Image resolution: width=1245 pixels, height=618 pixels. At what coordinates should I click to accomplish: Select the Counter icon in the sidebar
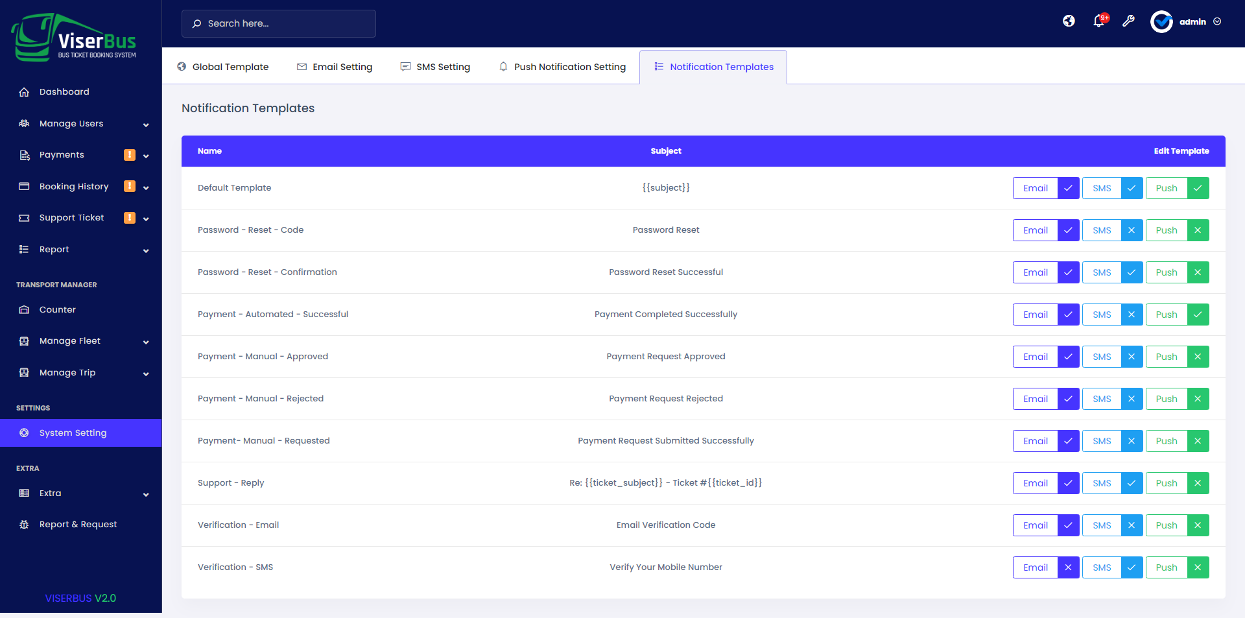[25, 309]
